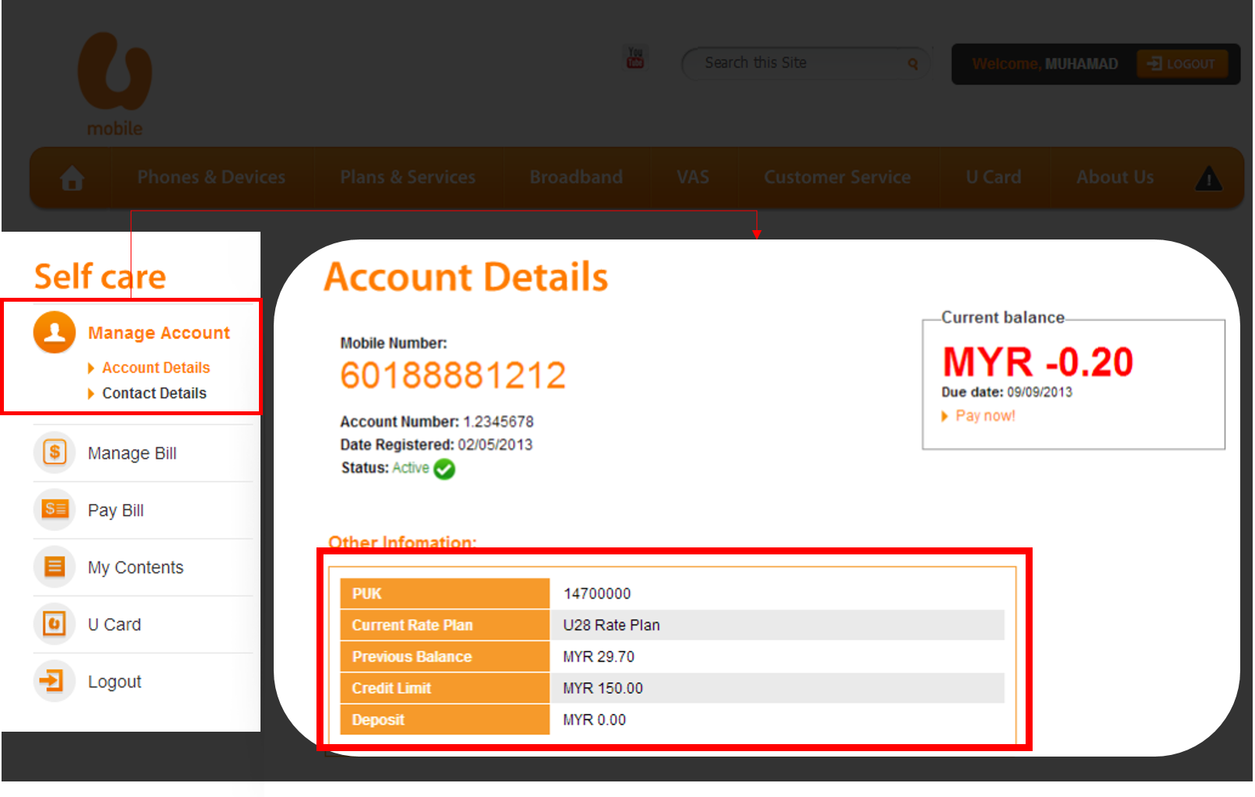Click the Manage Bill dollar icon
Viewport: 1255px width, 797px height.
pyautogui.click(x=54, y=452)
